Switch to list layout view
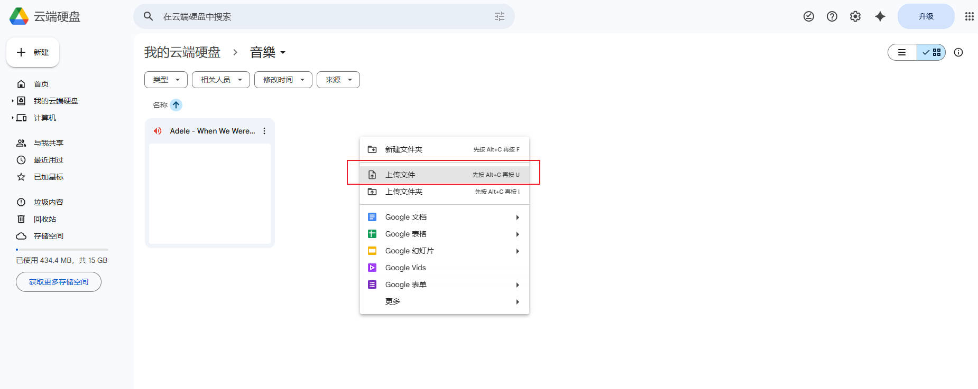Viewport: 978px width, 389px height. tap(902, 52)
